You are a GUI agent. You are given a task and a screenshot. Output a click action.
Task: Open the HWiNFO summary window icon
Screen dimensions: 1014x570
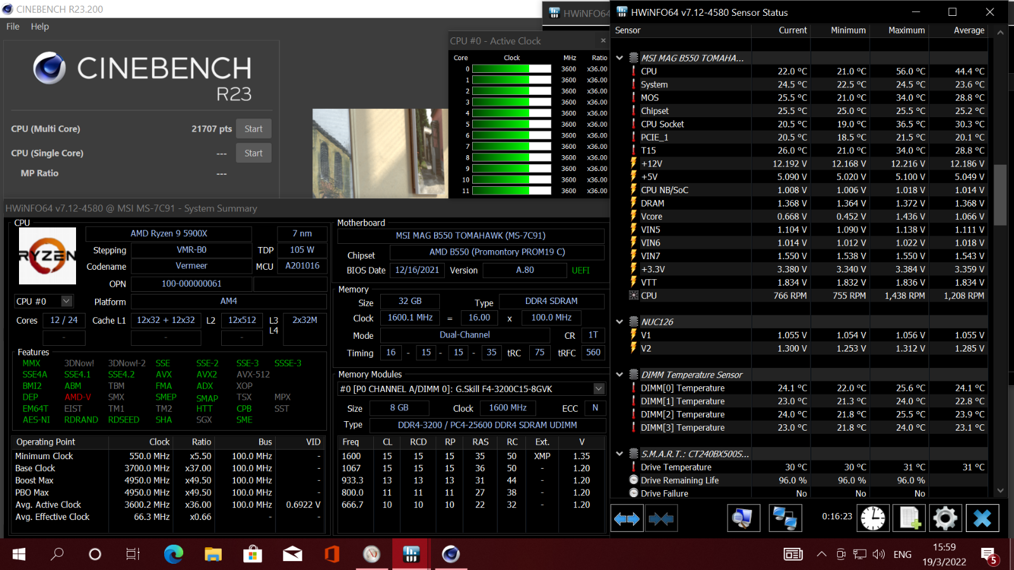pos(743,519)
